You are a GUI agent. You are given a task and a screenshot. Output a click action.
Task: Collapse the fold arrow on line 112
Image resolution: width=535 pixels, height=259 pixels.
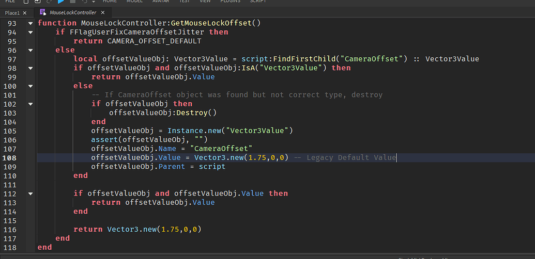[x=30, y=193]
